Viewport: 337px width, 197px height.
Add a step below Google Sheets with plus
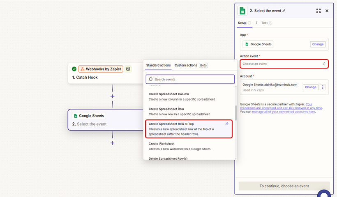(x=113, y=143)
